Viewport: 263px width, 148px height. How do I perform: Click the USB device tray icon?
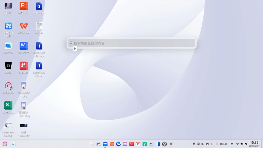tap(232, 144)
